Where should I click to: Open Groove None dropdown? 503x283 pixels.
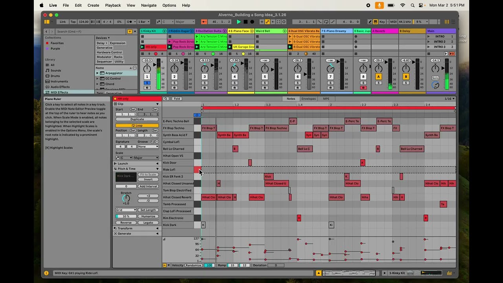click(148, 147)
